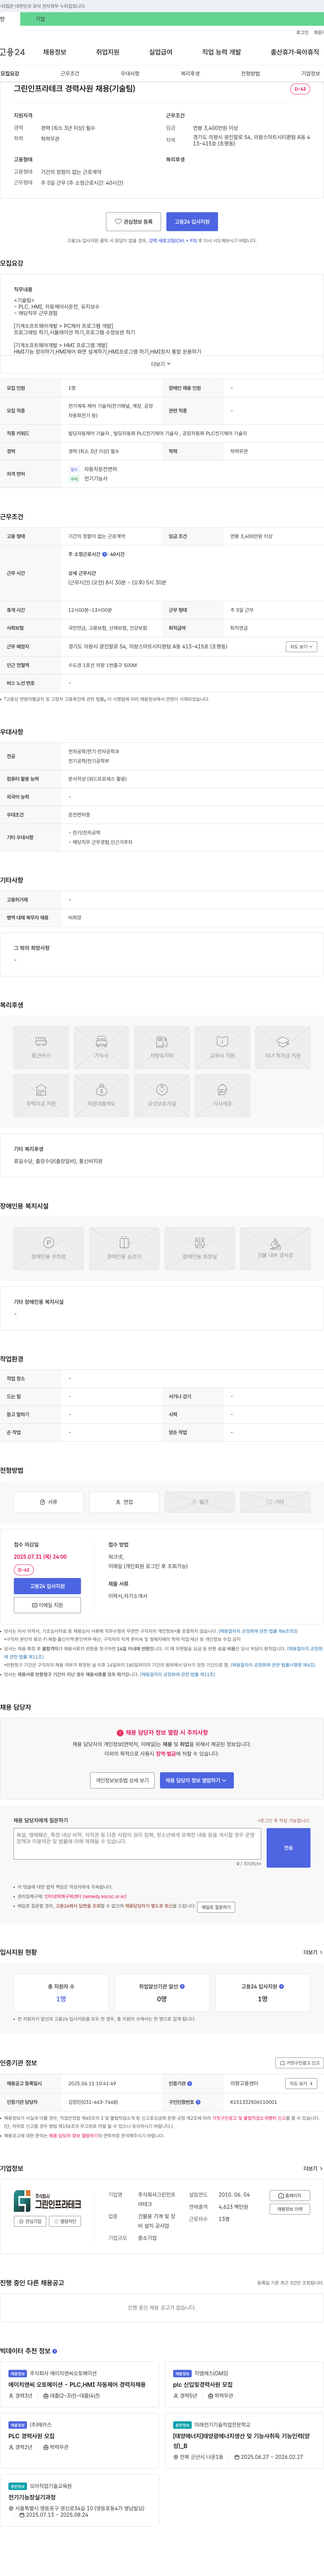Open the 채용정보 main menu
Viewport: 324px width, 2557px height.
54,52
